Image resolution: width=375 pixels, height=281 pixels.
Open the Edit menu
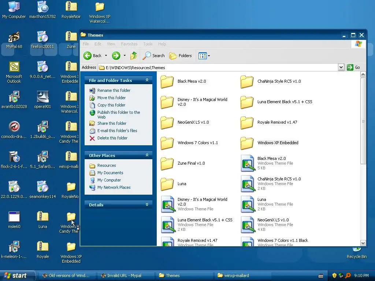(97, 44)
